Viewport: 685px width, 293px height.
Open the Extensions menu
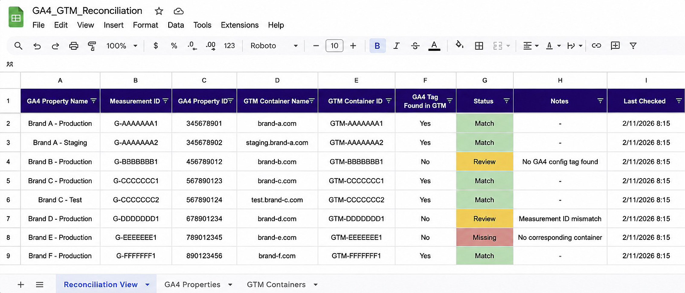click(x=240, y=25)
